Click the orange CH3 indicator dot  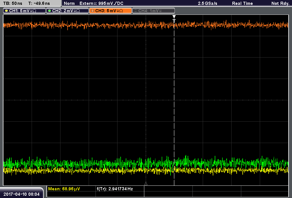tap(93, 11)
